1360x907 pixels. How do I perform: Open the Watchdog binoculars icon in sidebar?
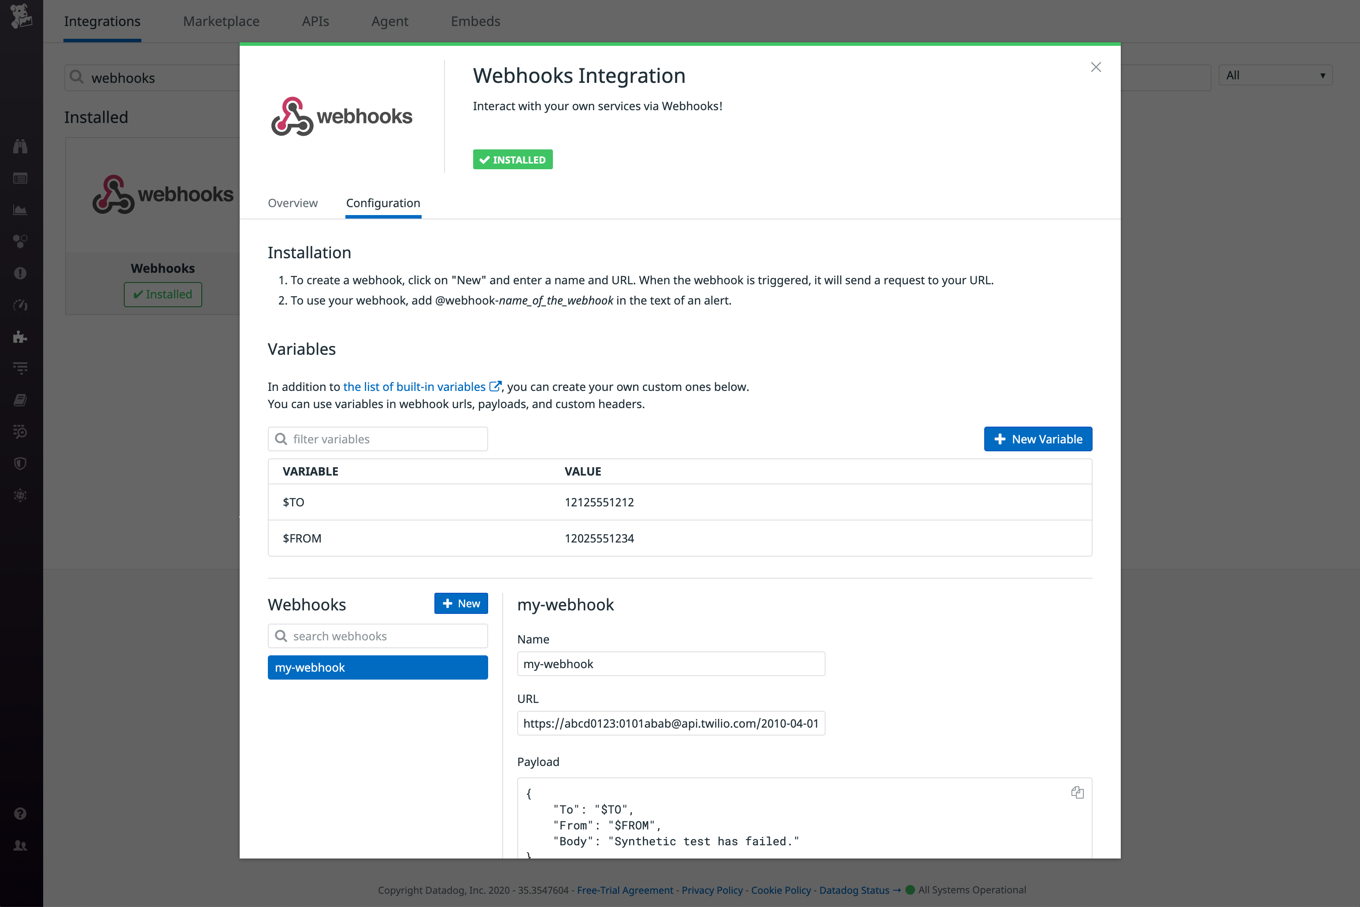tap(20, 146)
